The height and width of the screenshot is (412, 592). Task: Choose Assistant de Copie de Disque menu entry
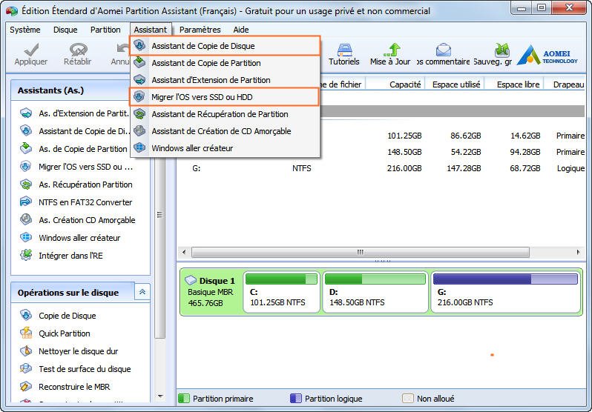point(225,46)
